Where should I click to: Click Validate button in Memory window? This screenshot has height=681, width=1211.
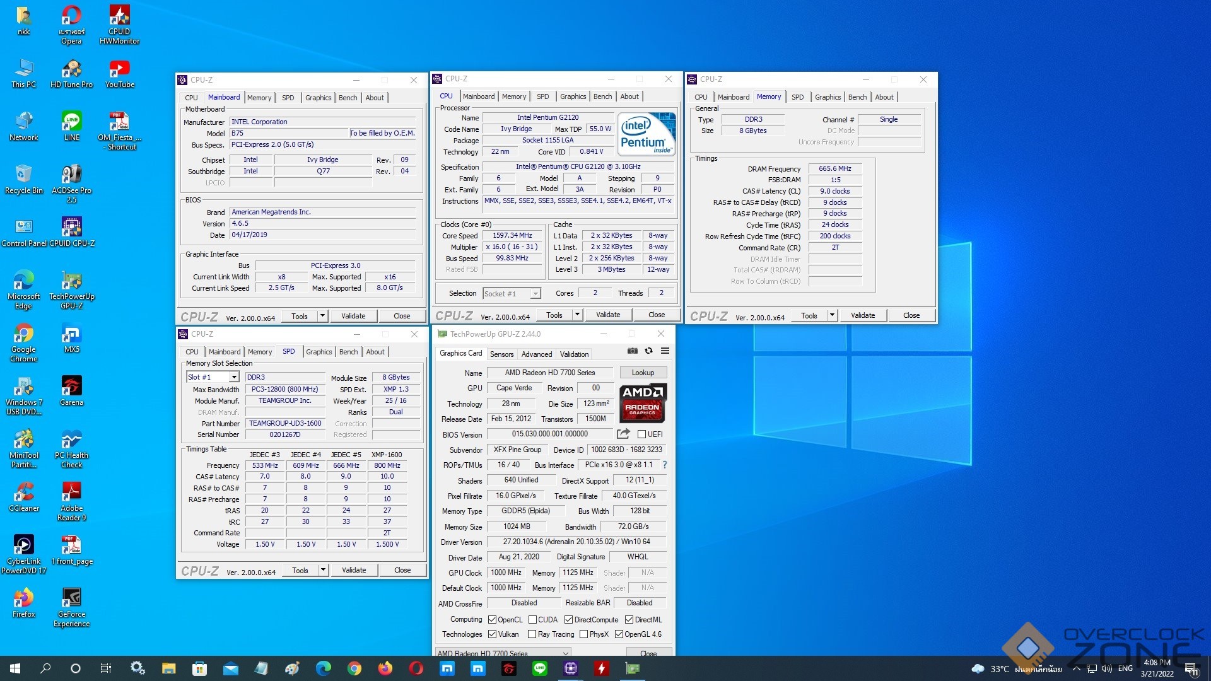click(862, 315)
